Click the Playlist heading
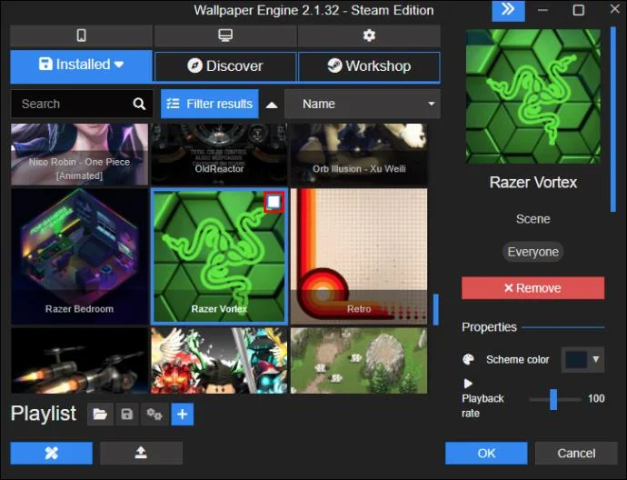This screenshot has height=480, width=627. click(44, 414)
